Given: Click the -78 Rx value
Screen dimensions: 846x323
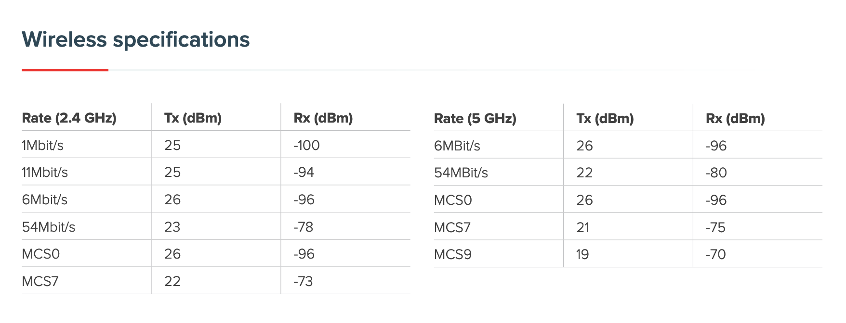Looking at the screenshot, I should (x=304, y=227).
